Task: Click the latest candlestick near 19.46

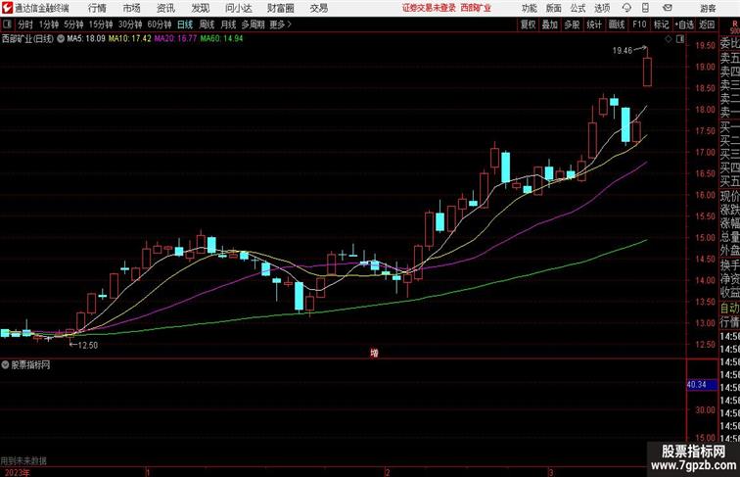Action: (648, 72)
